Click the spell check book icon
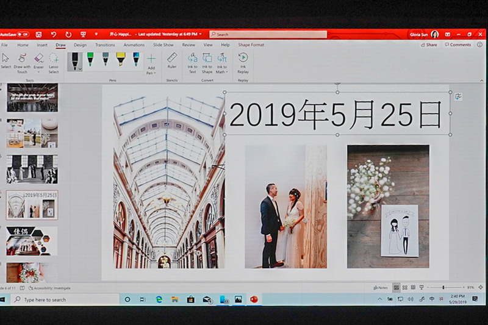 pyautogui.click(x=22, y=288)
